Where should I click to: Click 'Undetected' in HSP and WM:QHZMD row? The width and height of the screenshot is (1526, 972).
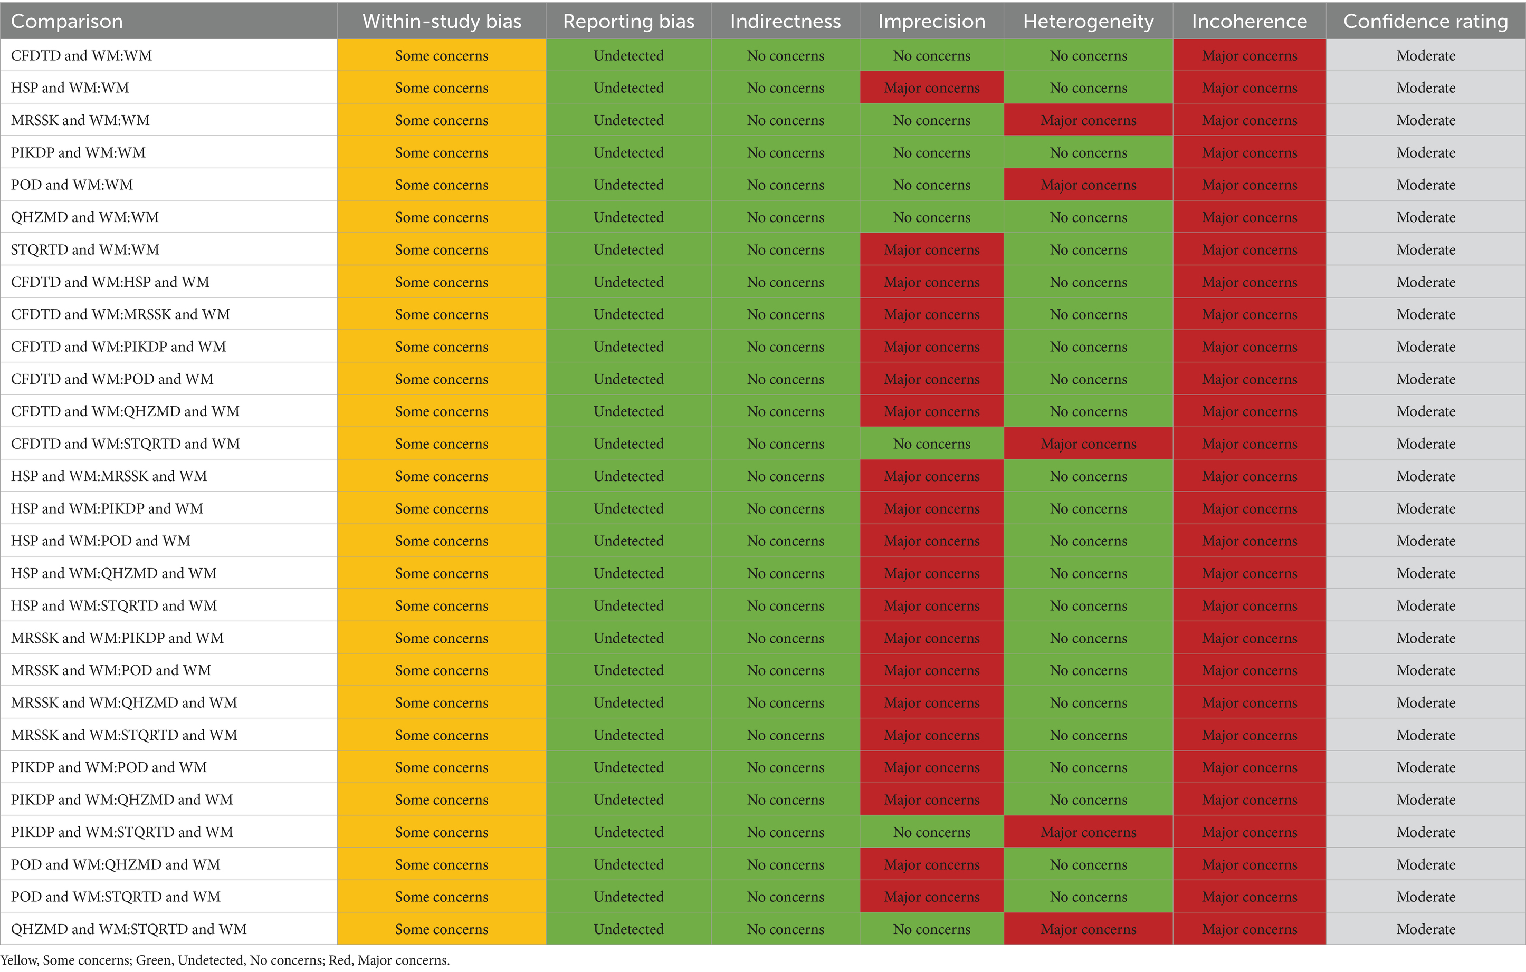click(628, 573)
